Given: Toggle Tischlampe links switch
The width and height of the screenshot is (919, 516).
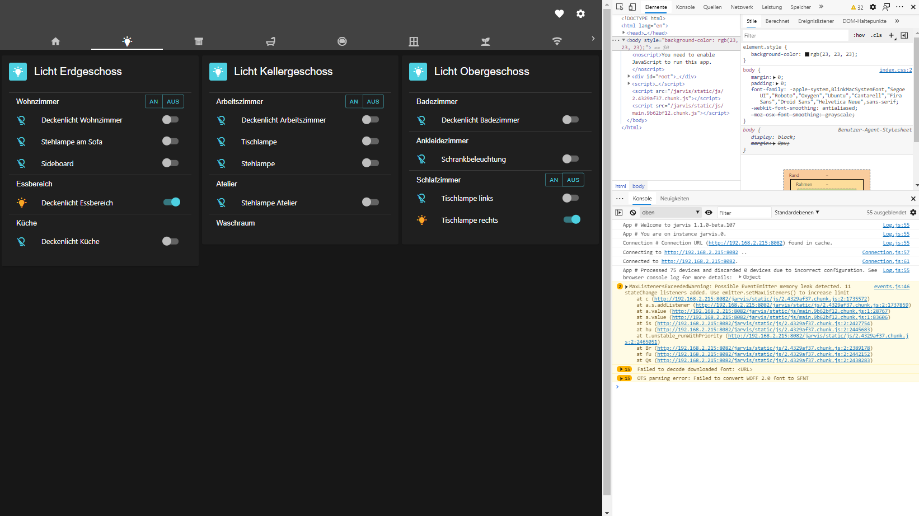Looking at the screenshot, I should pyautogui.click(x=570, y=198).
